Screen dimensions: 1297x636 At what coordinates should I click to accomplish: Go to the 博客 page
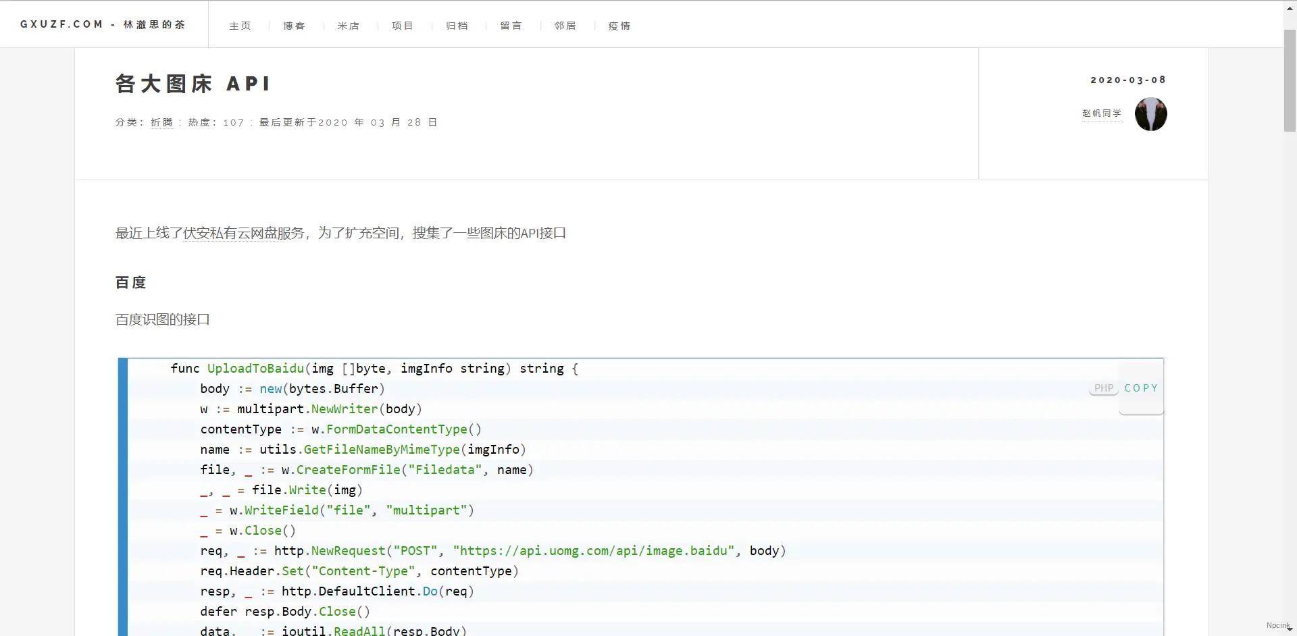(x=294, y=26)
